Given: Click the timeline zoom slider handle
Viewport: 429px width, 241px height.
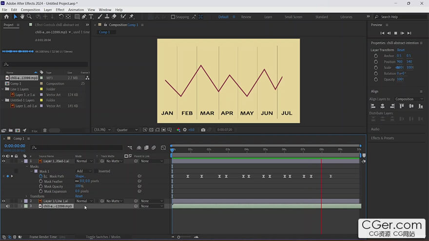Looking at the screenshot, I should 178,237.
